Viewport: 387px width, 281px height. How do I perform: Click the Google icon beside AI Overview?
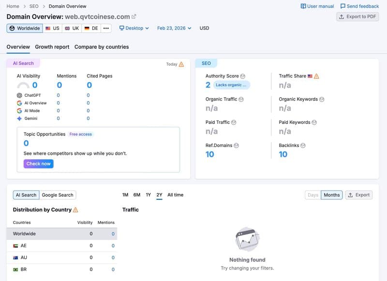point(19,103)
